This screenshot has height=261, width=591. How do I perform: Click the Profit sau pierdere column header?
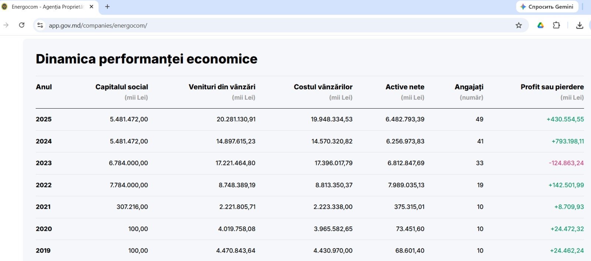(552, 87)
